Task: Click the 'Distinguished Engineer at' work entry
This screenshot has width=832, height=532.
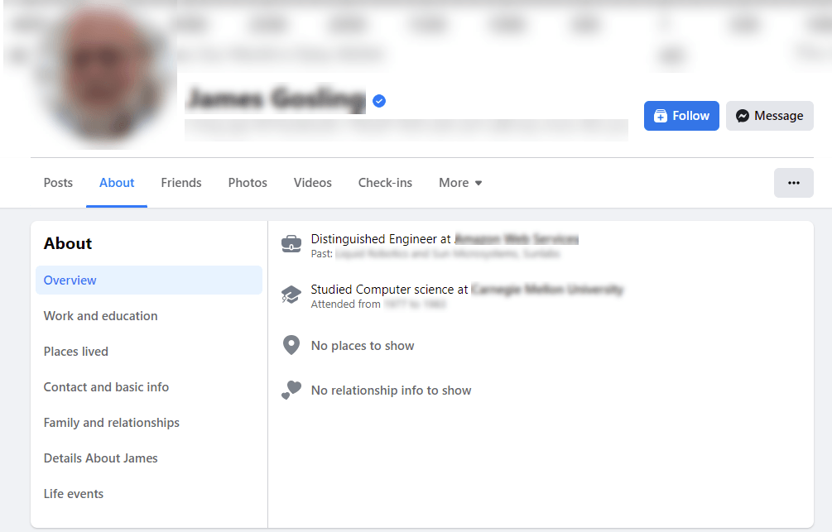Action: 445,239
